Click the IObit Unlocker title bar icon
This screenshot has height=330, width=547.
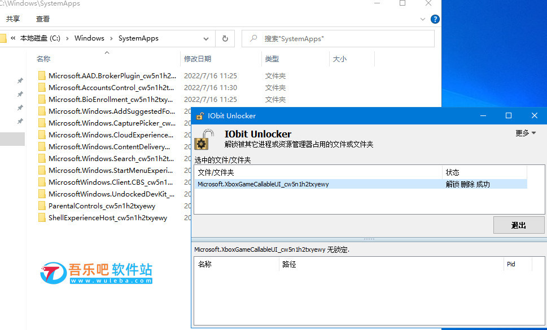(199, 116)
